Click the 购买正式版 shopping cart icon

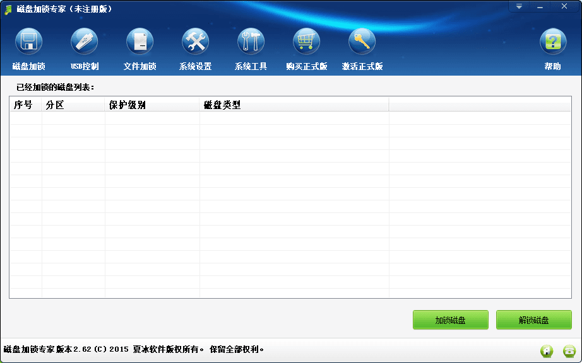307,42
